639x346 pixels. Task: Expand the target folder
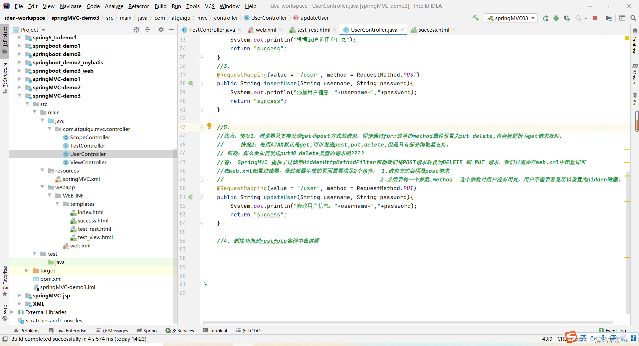point(27,270)
